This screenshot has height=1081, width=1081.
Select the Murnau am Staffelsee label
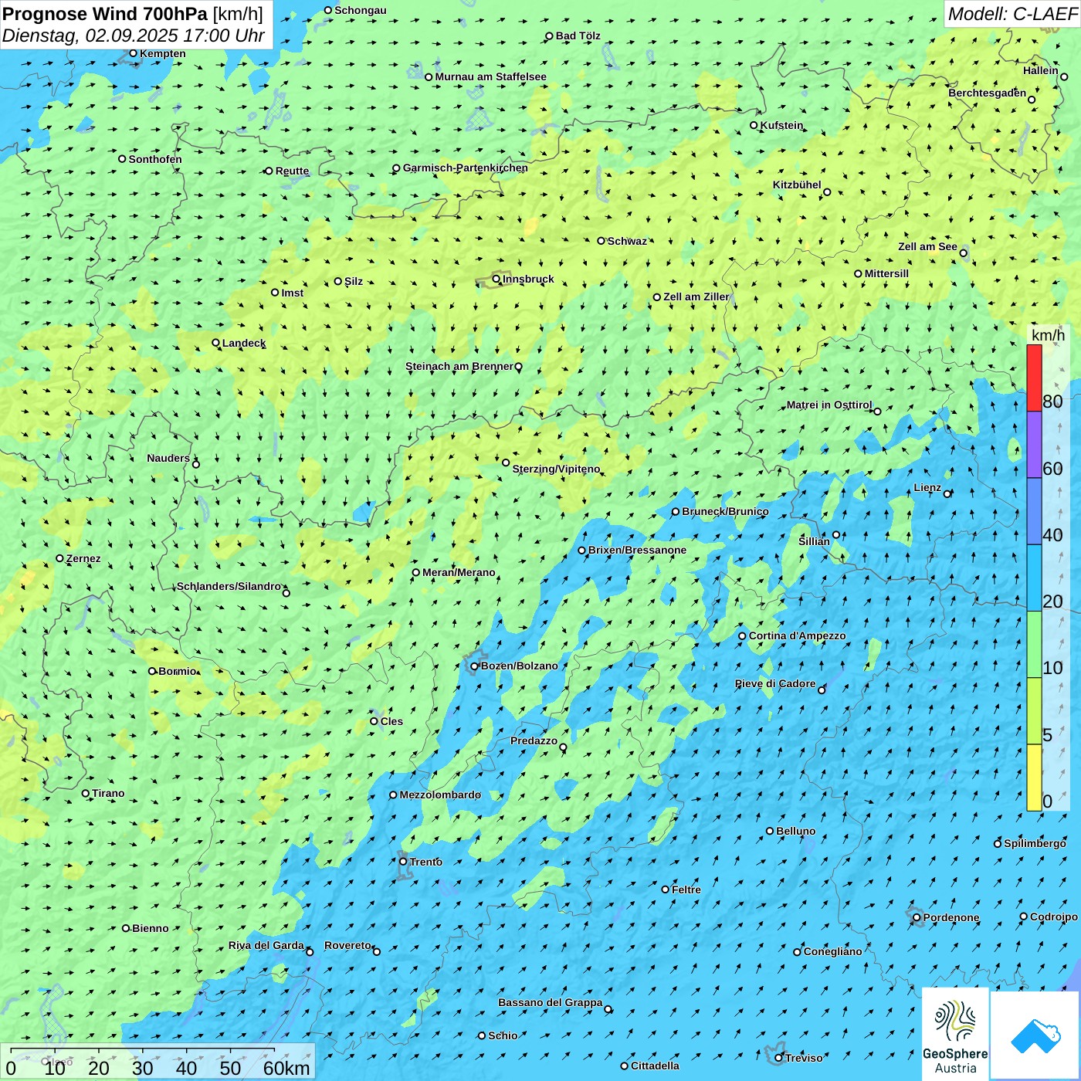tap(490, 76)
